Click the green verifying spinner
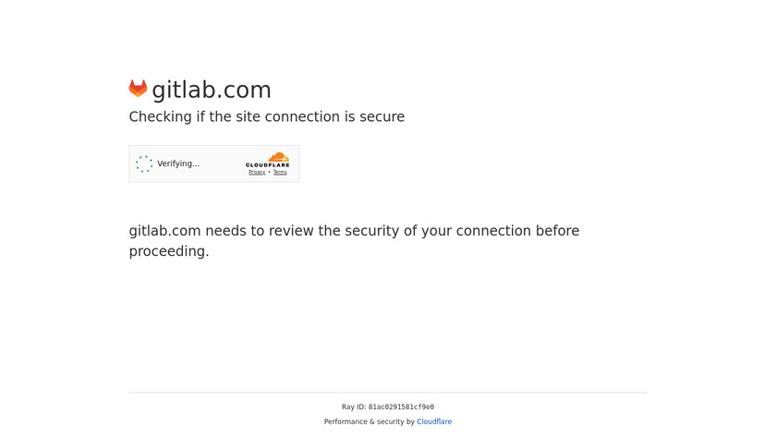Image resolution: width=776 pixels, height=436 pixels. (144, 163)
